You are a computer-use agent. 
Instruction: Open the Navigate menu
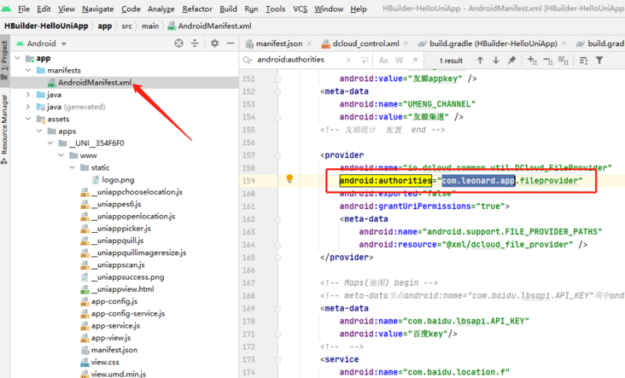[x=97, y=9]
